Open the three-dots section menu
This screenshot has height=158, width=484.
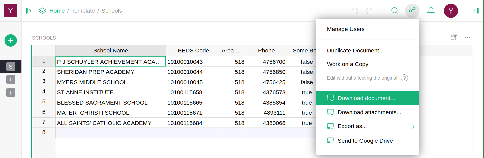467,37
